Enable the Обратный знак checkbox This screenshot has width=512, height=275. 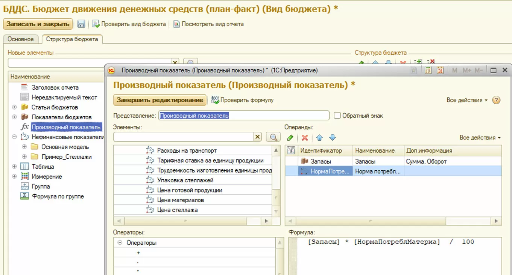pyautogui.click(x=337, y=116)
